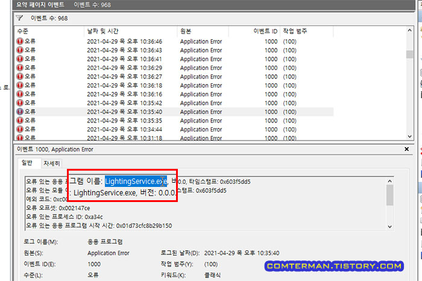Sort by 원본 column header

pyautogui.click(x=203, y=31)
